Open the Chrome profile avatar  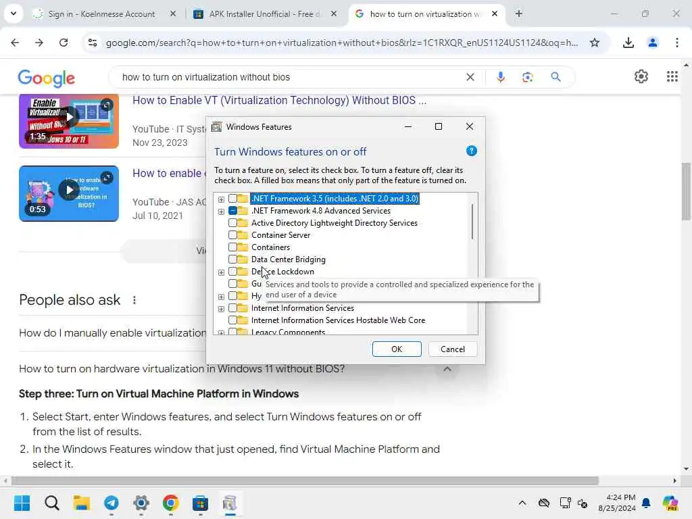[x=652, y=43]
